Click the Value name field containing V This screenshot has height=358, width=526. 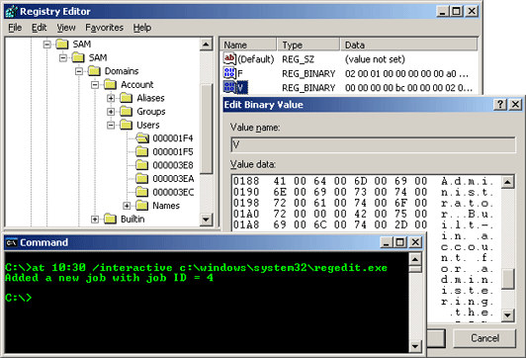373,145
